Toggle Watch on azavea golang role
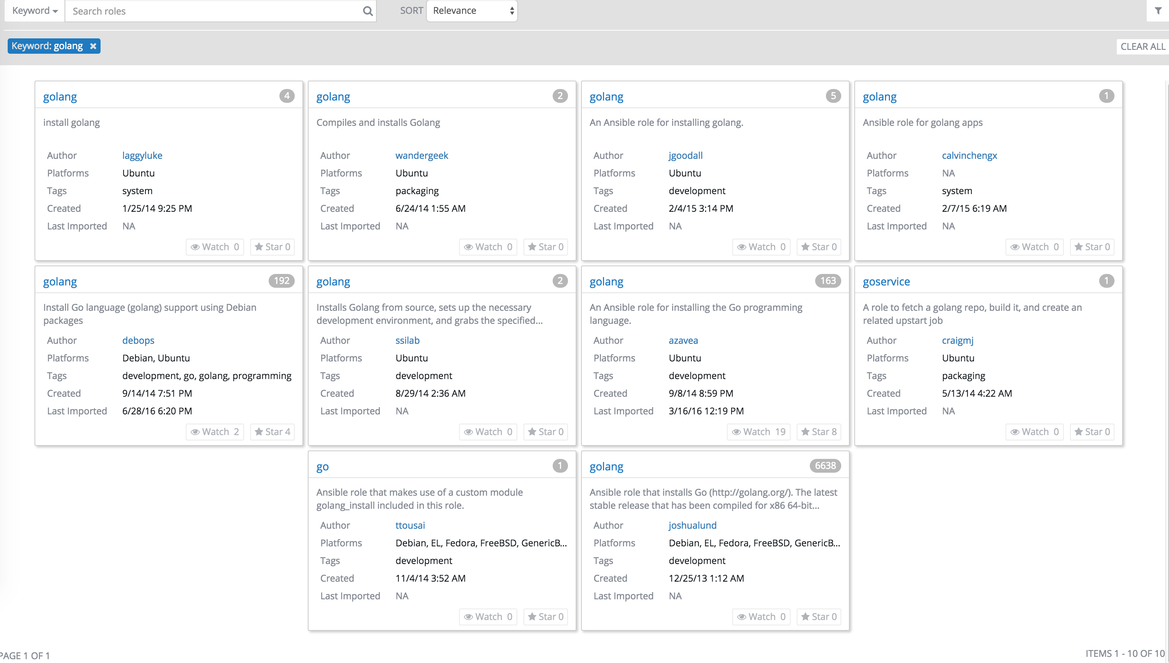The image size is (1169, 663). (x=758, y=432)
